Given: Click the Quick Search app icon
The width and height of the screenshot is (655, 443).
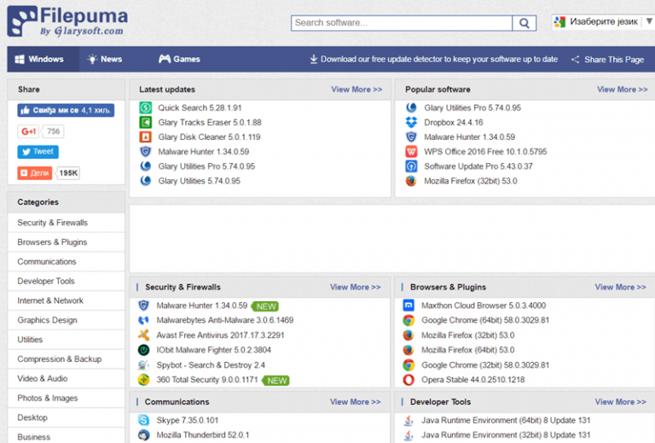Looking at the screenshot, I should [x=145, y=108].
